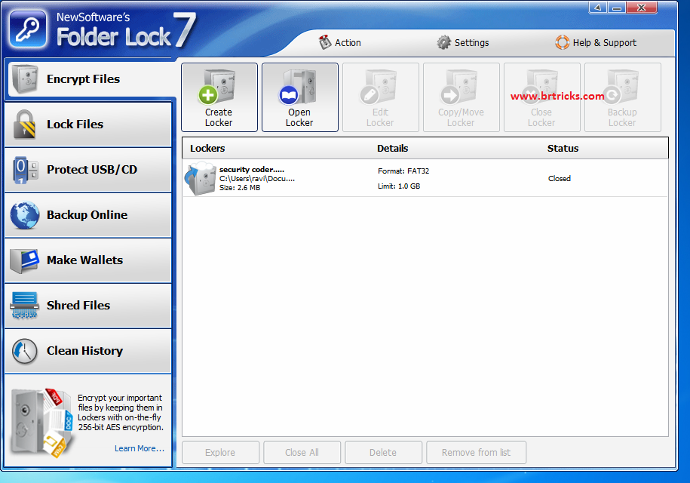Viewport: 690px width, 483px height.
Task: Sort by the Details column header
Action: pos(393,149)
